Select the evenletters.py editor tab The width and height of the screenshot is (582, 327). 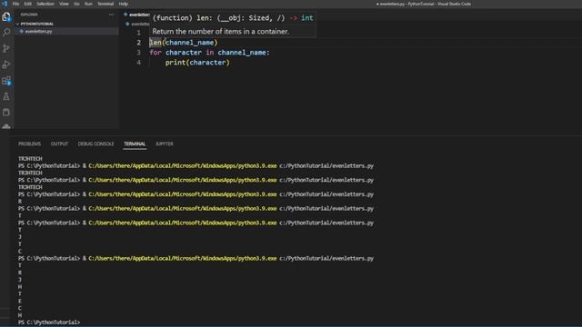tap(136, 15)
